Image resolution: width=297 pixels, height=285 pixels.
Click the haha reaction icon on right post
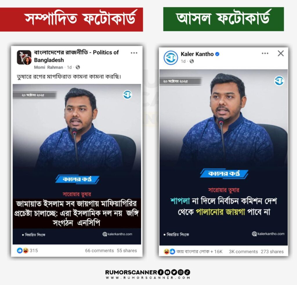(x=166, y=251)
